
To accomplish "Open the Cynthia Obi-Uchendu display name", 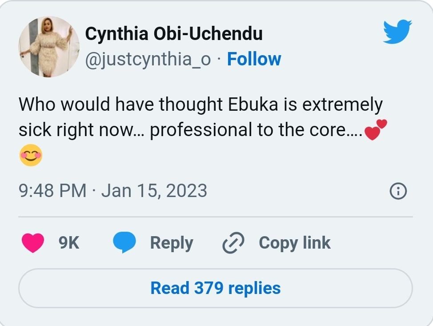I will coord(173,33).
